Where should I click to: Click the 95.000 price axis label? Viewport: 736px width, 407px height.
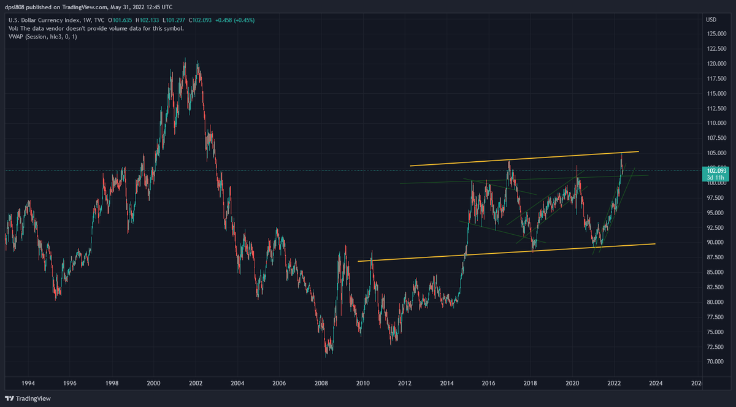pyautogui.click(x=716, y=213)
